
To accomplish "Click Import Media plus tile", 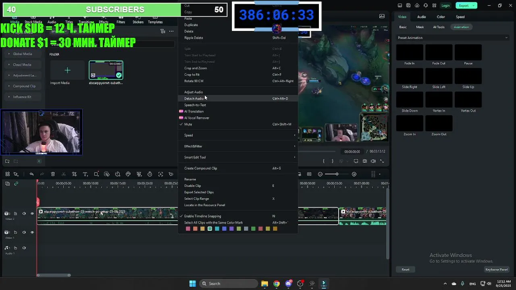I will point(67,70).
